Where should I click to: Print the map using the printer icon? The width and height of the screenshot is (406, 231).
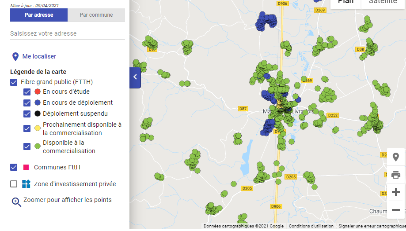pos(396,175)
